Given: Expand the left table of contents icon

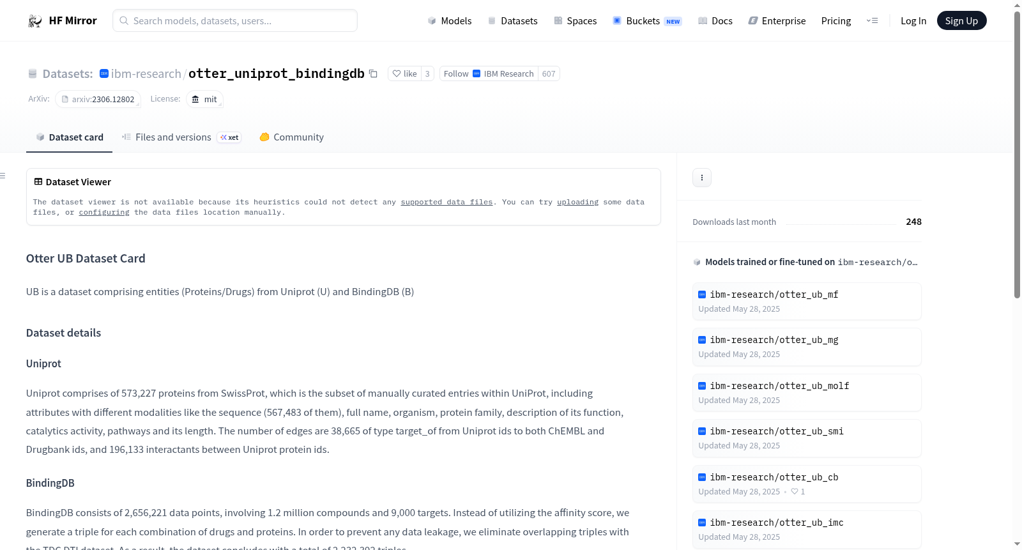Looking at the screenshot, I should (x=3, y=176).
